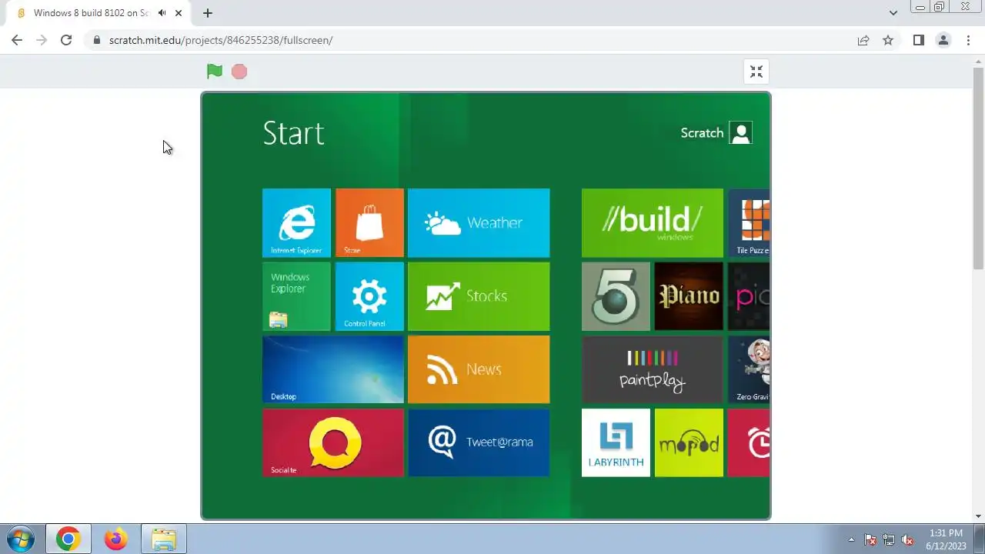Launch Firefox from taskbar
Screen dimensions: 985x554
tap(116, 539)
